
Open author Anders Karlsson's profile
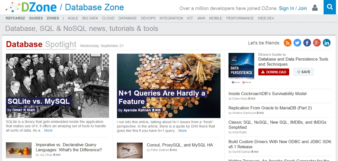coord(244,113)
